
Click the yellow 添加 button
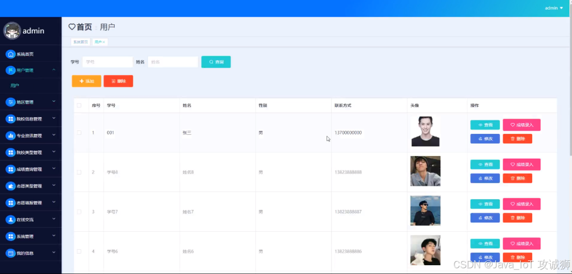point(87,81)
